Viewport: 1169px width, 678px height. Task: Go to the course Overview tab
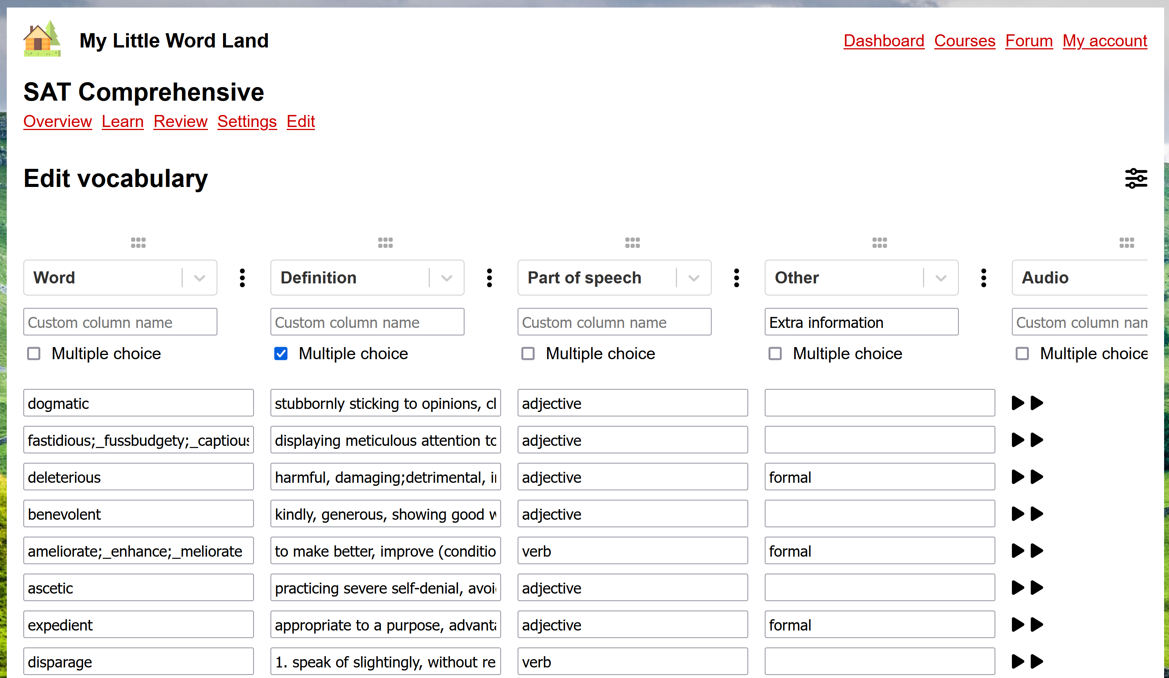point(58,122)
